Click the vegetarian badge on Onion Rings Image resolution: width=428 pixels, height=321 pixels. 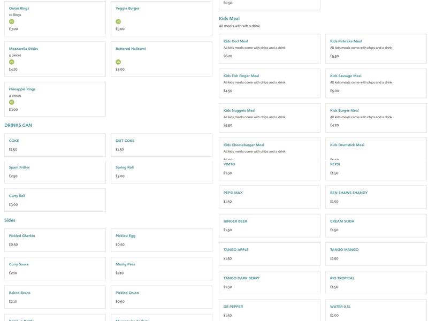(12, 22)
